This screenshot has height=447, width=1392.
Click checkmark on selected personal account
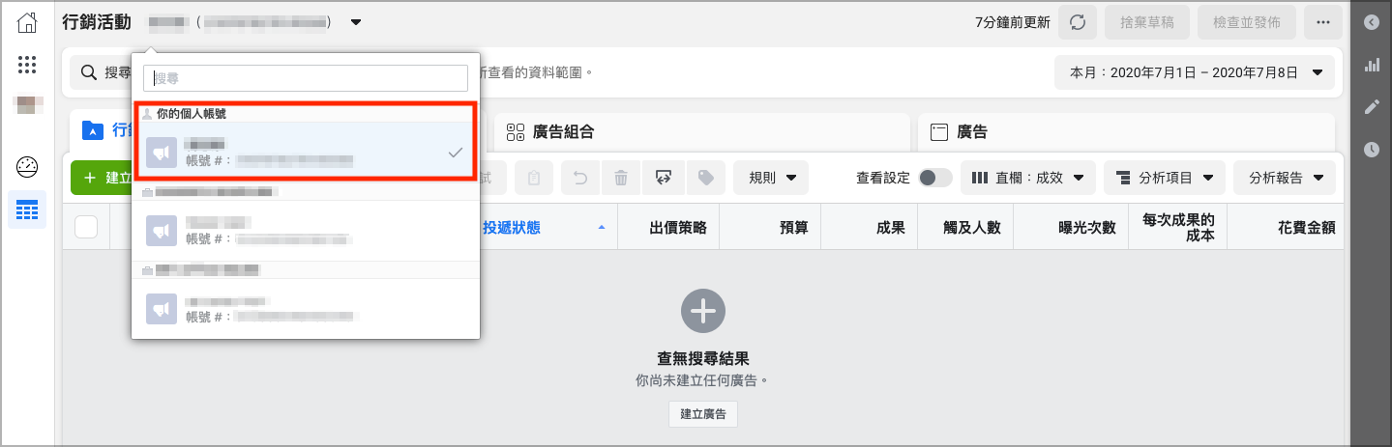[456, 153]
